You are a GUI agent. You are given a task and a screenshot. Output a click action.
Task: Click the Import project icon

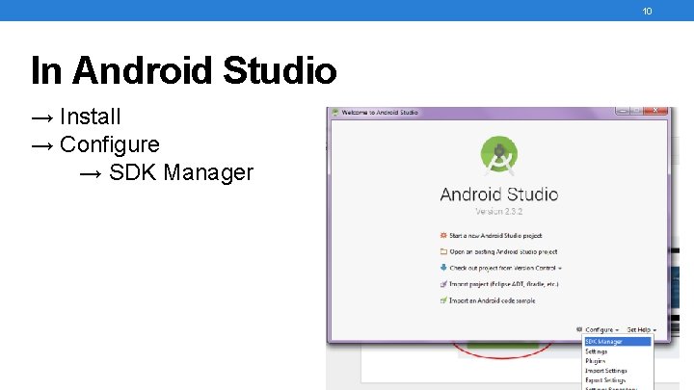click(x=443, y=284)
